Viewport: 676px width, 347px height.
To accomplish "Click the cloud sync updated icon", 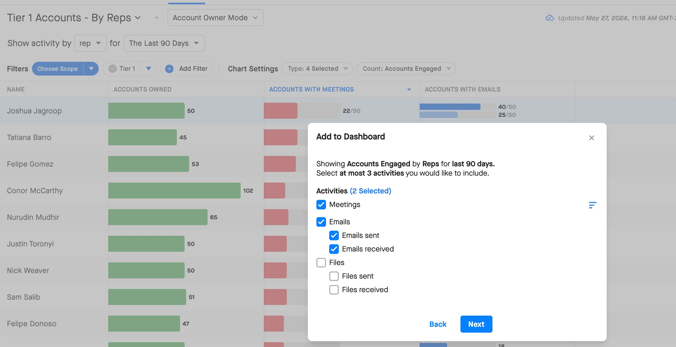I will 550,18.
